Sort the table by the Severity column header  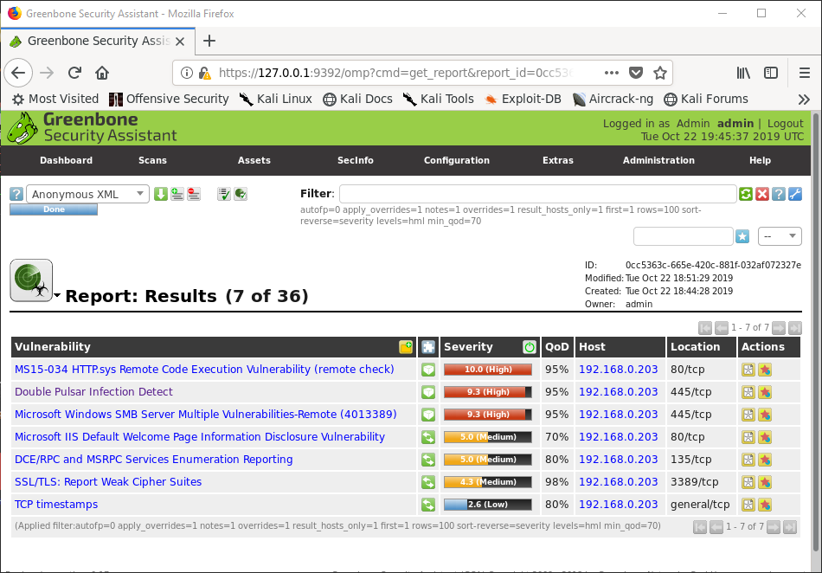(468, 347)
